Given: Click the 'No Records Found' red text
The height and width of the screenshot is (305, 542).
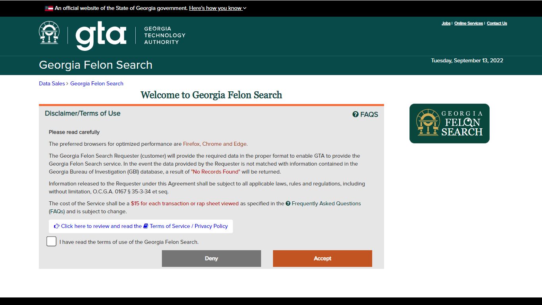Looking at the screenshot, I should click(x=216, y=172).
